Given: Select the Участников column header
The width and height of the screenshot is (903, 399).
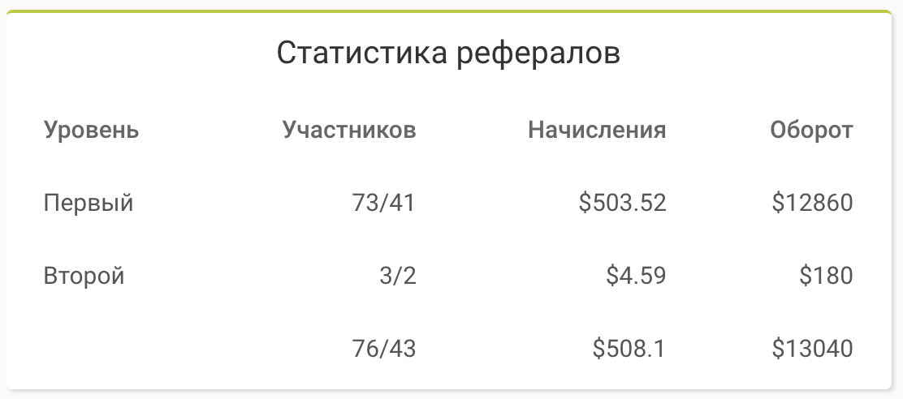Looking at the screenshot, I should click(349, 131).
